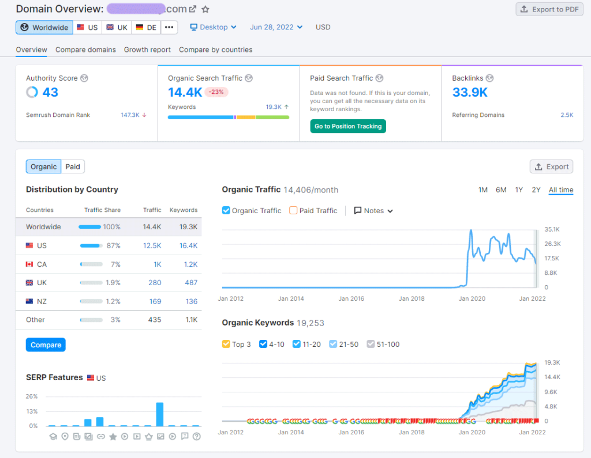Select the UK country tab

[x=117, y=27]
